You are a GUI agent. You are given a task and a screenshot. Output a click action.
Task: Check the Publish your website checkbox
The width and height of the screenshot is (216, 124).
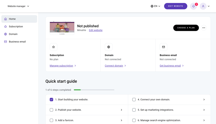pos(51,110)
